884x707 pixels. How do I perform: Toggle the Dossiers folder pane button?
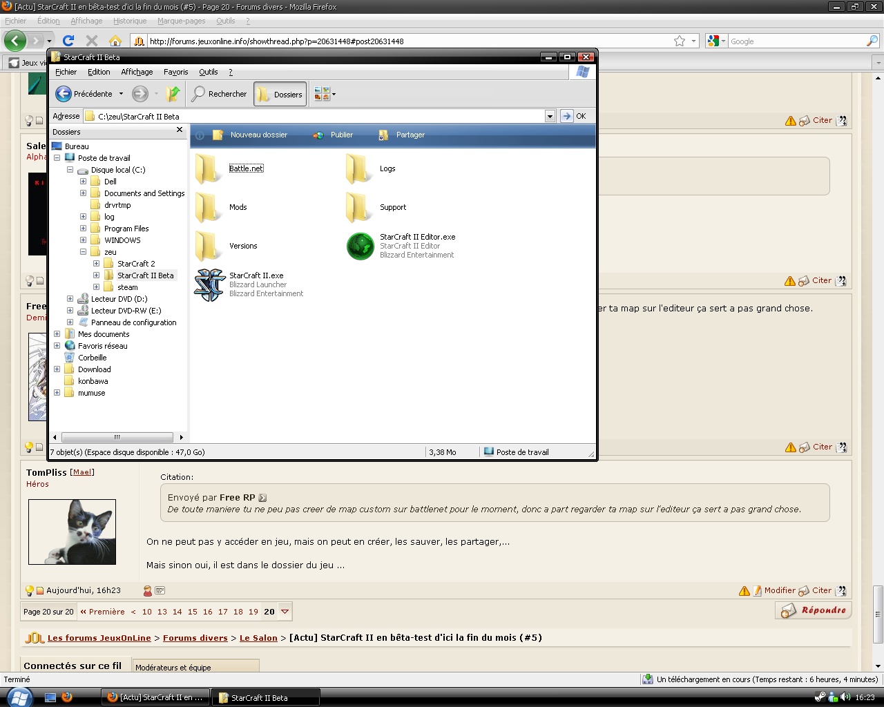coord(280,95)
